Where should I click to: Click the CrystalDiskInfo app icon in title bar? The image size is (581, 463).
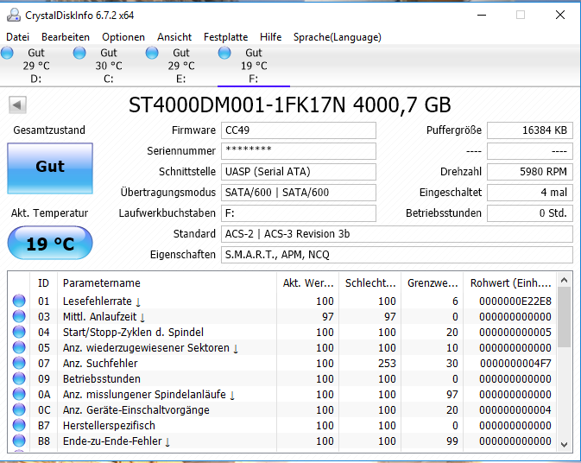coord(14,16)
